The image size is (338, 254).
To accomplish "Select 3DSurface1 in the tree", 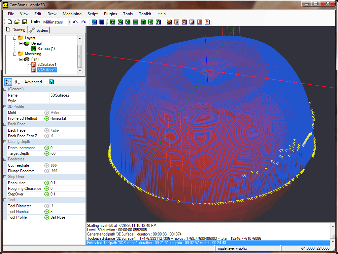I will coord(47,64).
